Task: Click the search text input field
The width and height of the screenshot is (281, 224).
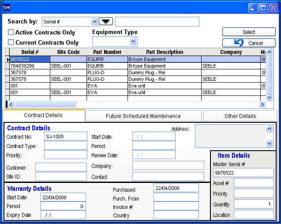Action: [157, 22]
